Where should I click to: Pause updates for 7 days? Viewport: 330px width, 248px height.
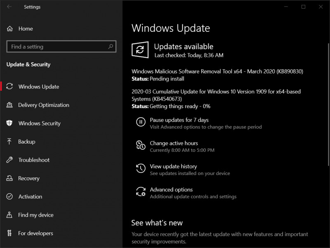click(x=179, y=120)
